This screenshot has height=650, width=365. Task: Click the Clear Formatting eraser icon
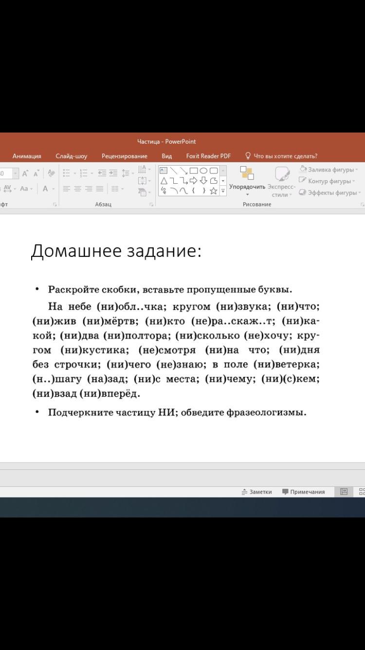coord(51,173)
